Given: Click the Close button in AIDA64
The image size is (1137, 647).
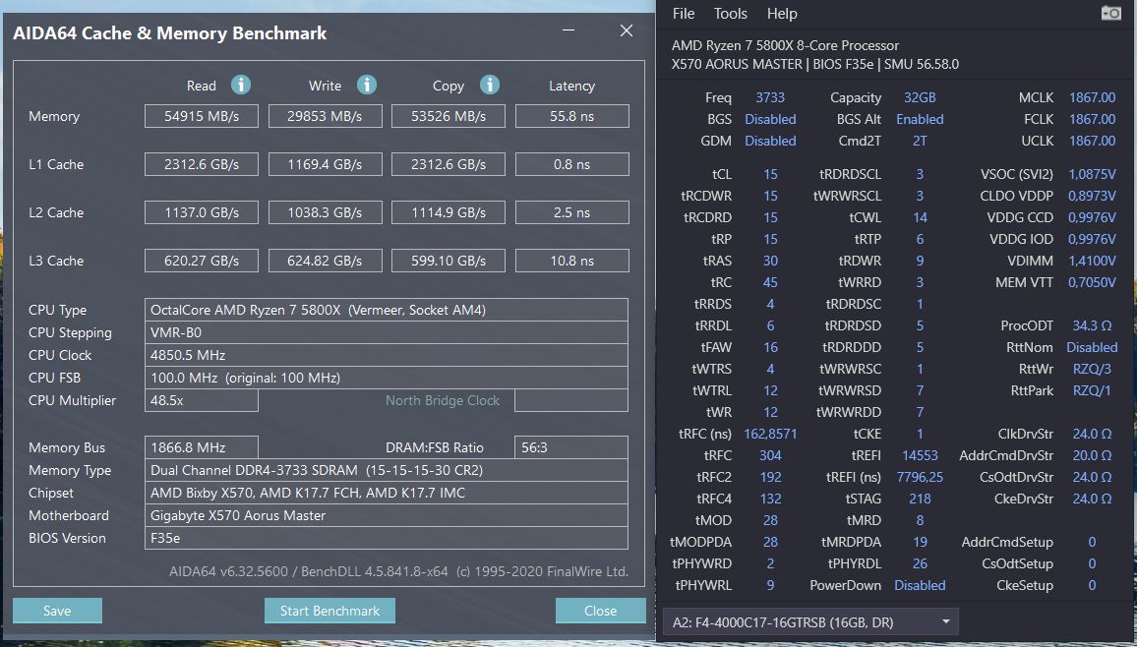Looking at the screenshot, I should [x=600, y=610].
